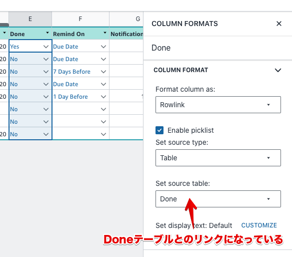Toggle the Enable picklist checkbox
The image size is (292, 257).
(159, 130)
